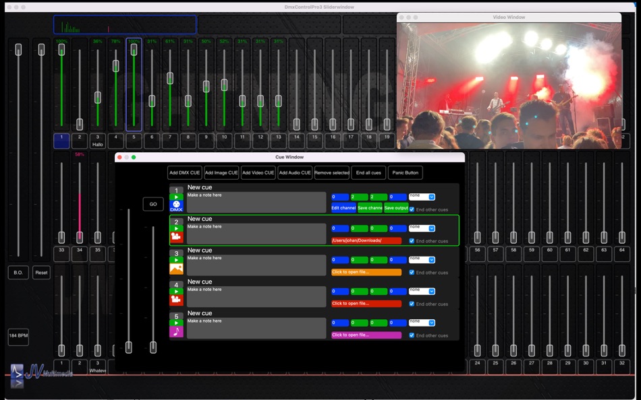This screenshot has width=641, height=400.
Task: Play cue 3 with its green arrow
Action: [x=176, y=260]
